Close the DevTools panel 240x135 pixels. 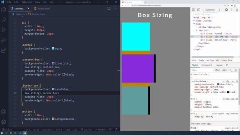pos(237,10)
